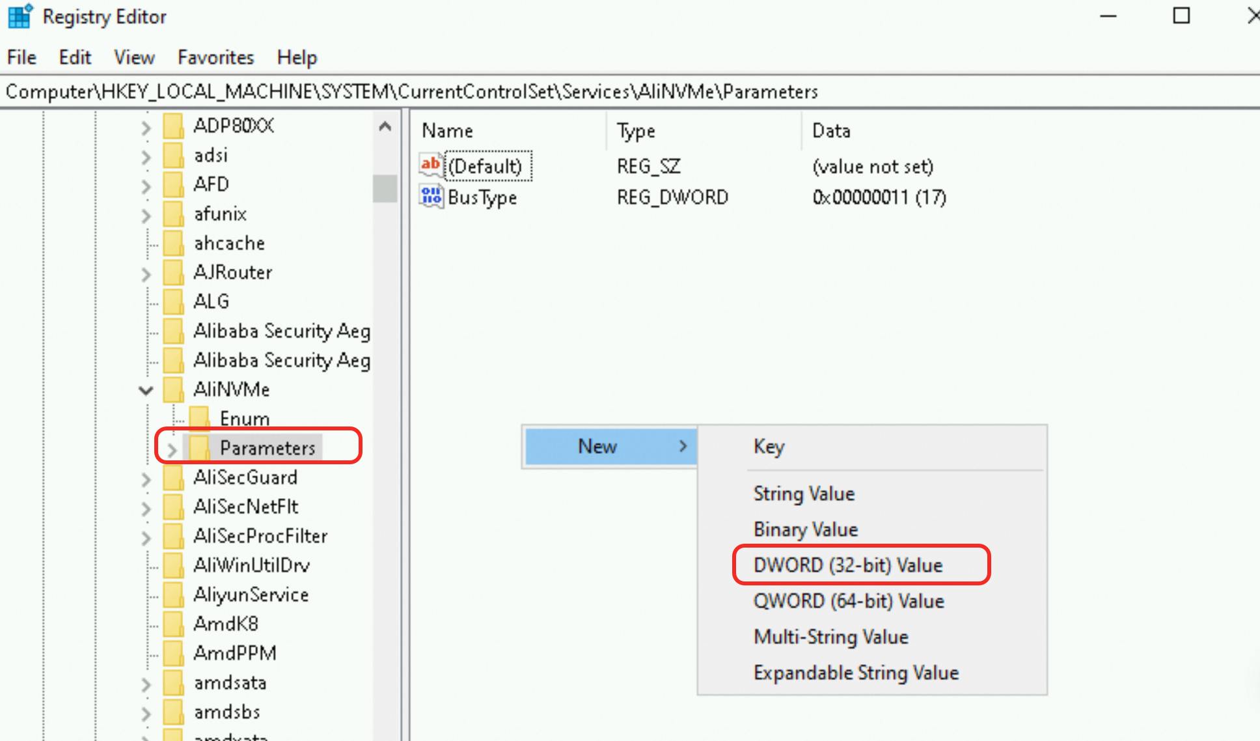
Task: Click the tree scrollbar up arrow
Action: pos(385,126)
